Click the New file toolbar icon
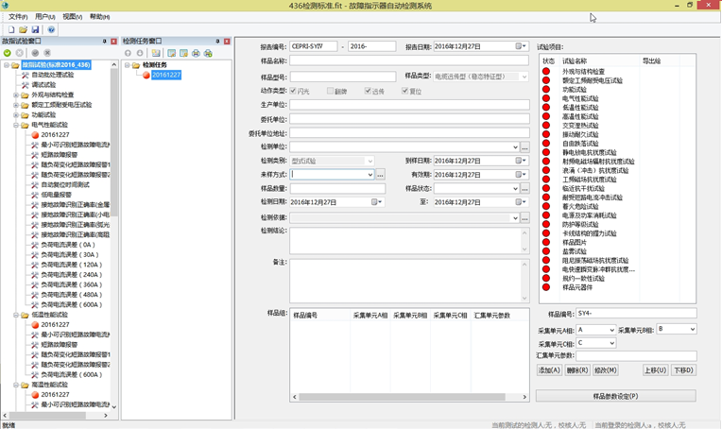722x429 pixels. click(x=10, y=29)
